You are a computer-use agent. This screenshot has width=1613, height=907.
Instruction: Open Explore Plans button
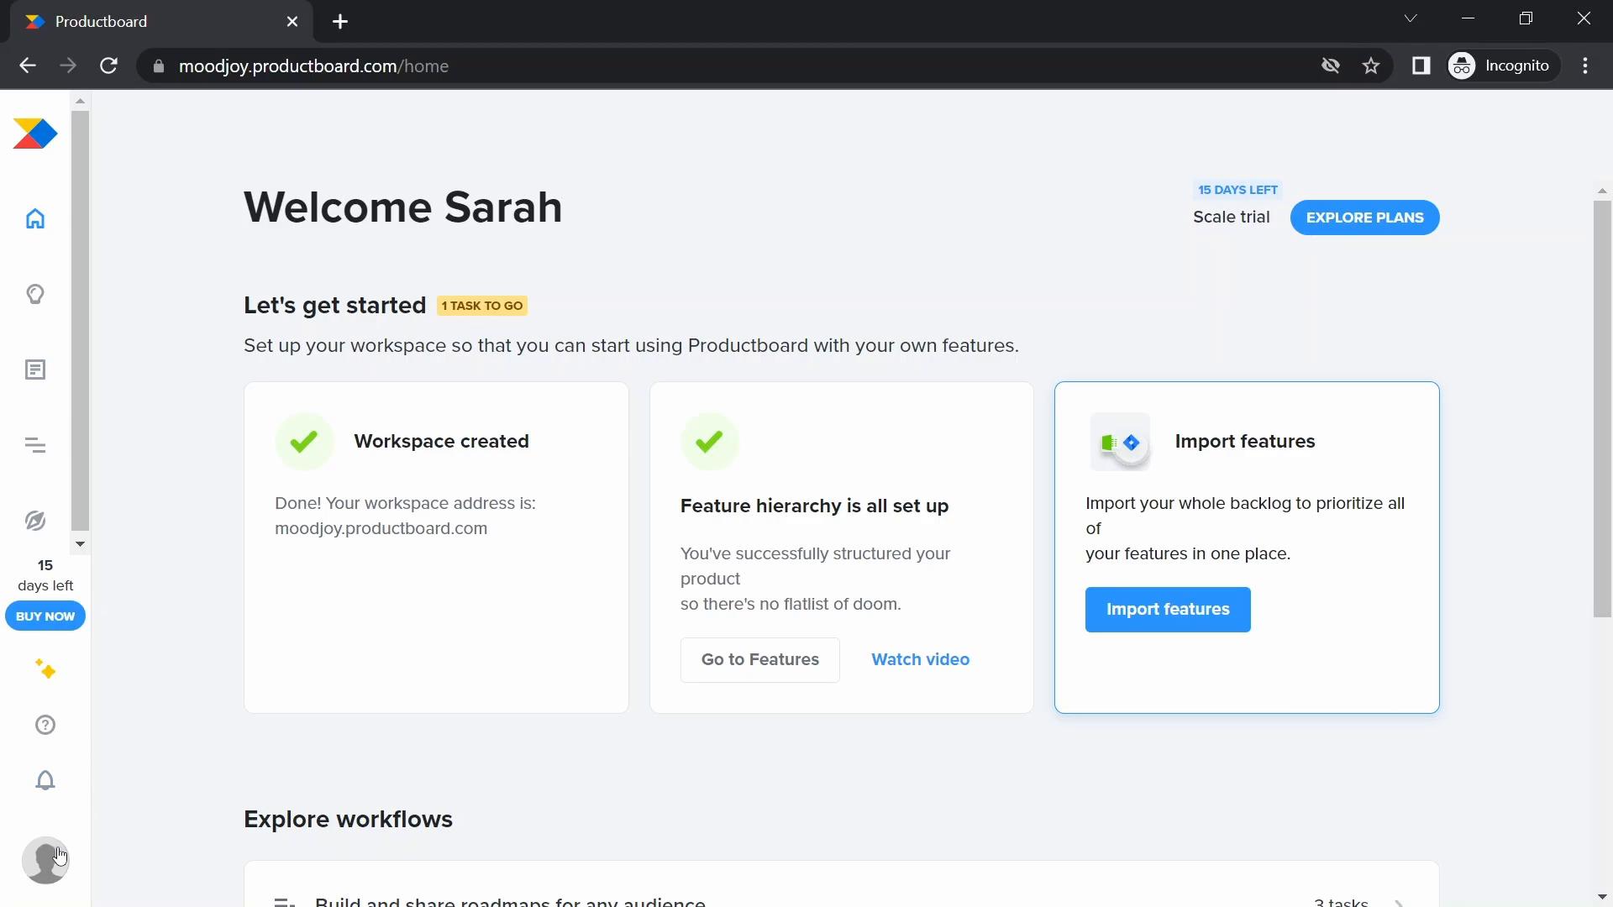1365,217
